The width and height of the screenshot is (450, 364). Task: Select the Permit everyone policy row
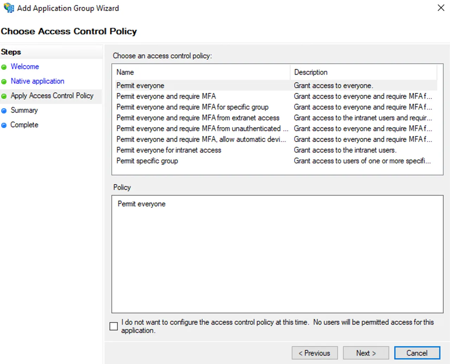tap(276, 85)
